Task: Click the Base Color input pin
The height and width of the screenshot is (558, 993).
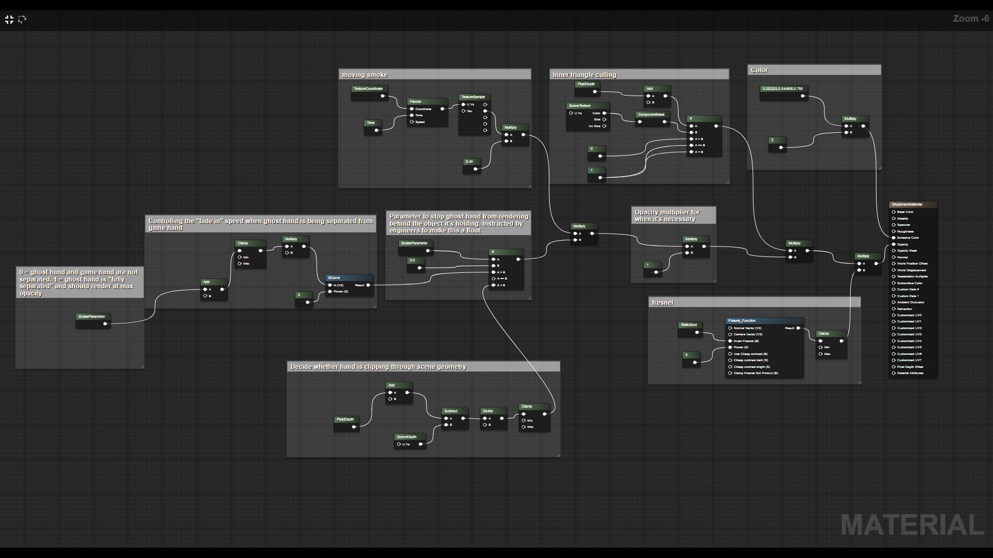Action: pos(894,212)
